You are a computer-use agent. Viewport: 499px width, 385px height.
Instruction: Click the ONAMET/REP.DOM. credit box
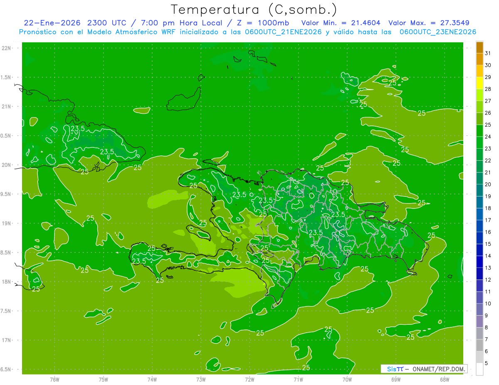coord(424,369)
